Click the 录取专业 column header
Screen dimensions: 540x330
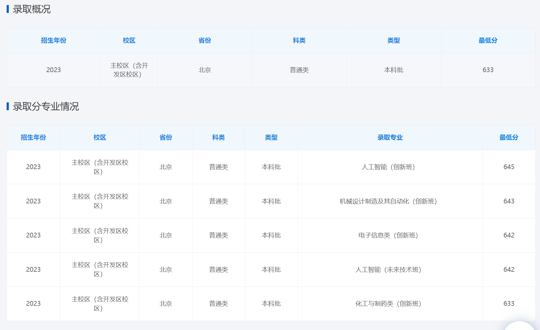pos(390,138)
